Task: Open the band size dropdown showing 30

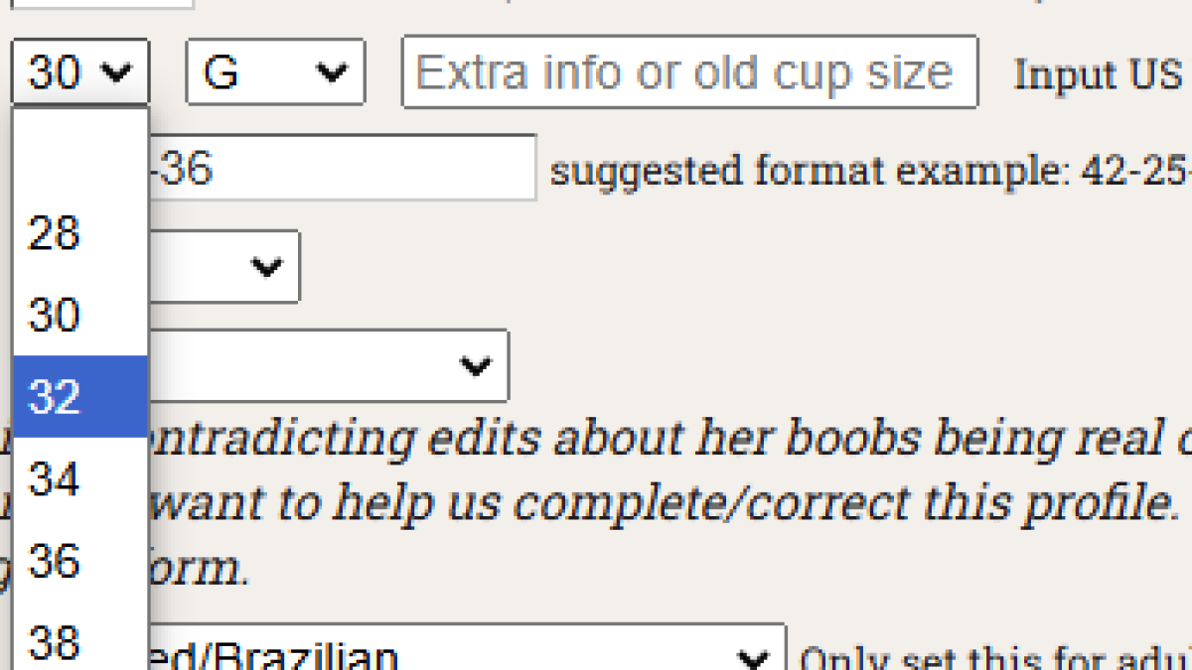Action: click(79, 71)
